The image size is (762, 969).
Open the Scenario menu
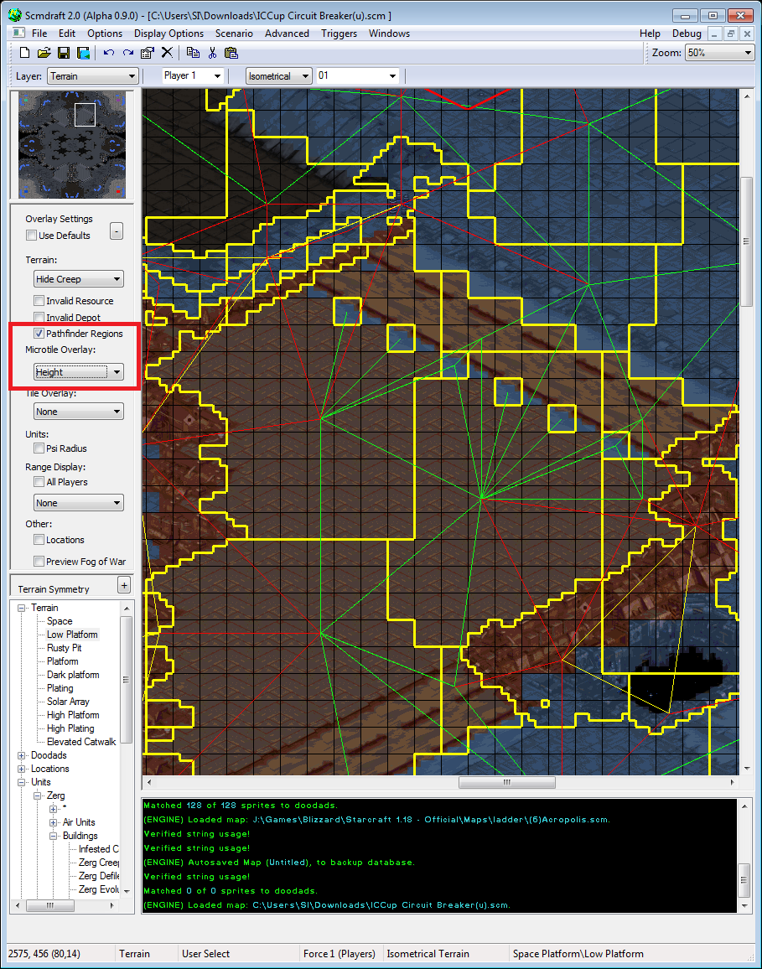(x=234, y=34)
